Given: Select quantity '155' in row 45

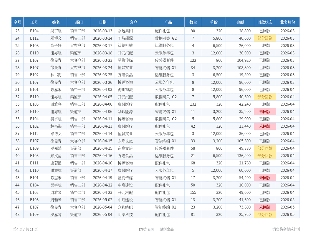Looking at the screenshot, I should point(193,192).
